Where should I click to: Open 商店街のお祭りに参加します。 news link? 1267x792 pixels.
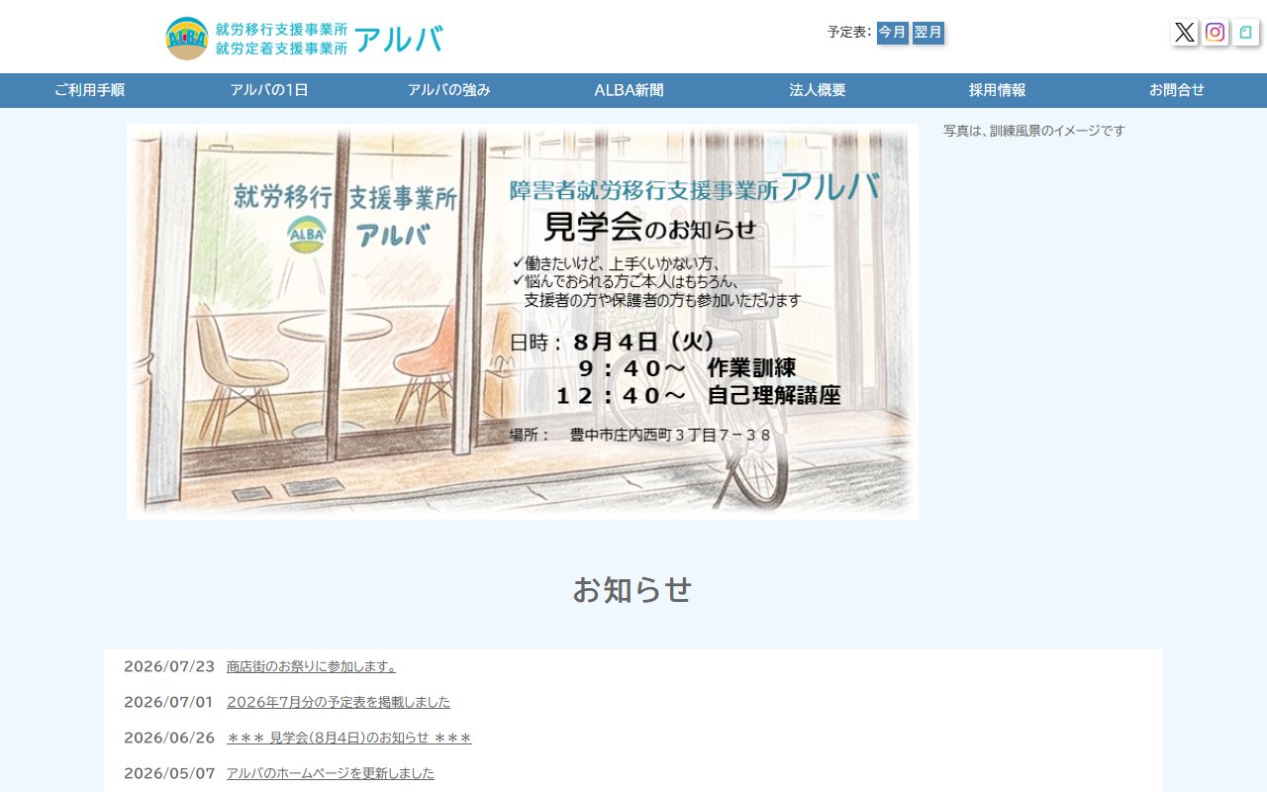(x=312, y=666)
